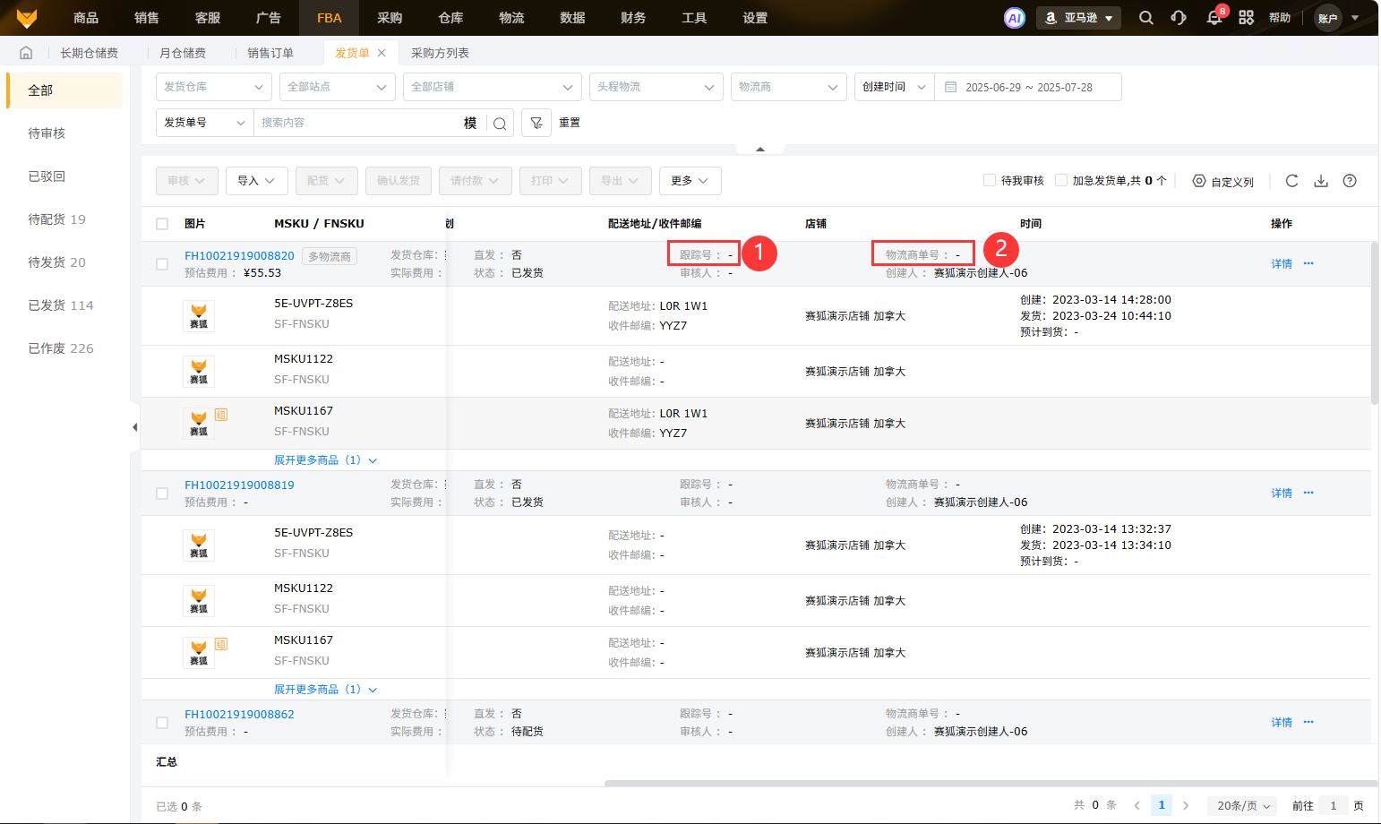Click the home icon in tab bar

click(26, 53)
